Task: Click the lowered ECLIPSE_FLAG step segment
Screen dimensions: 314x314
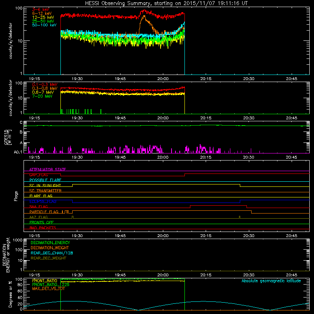Action: click(156, 203)
